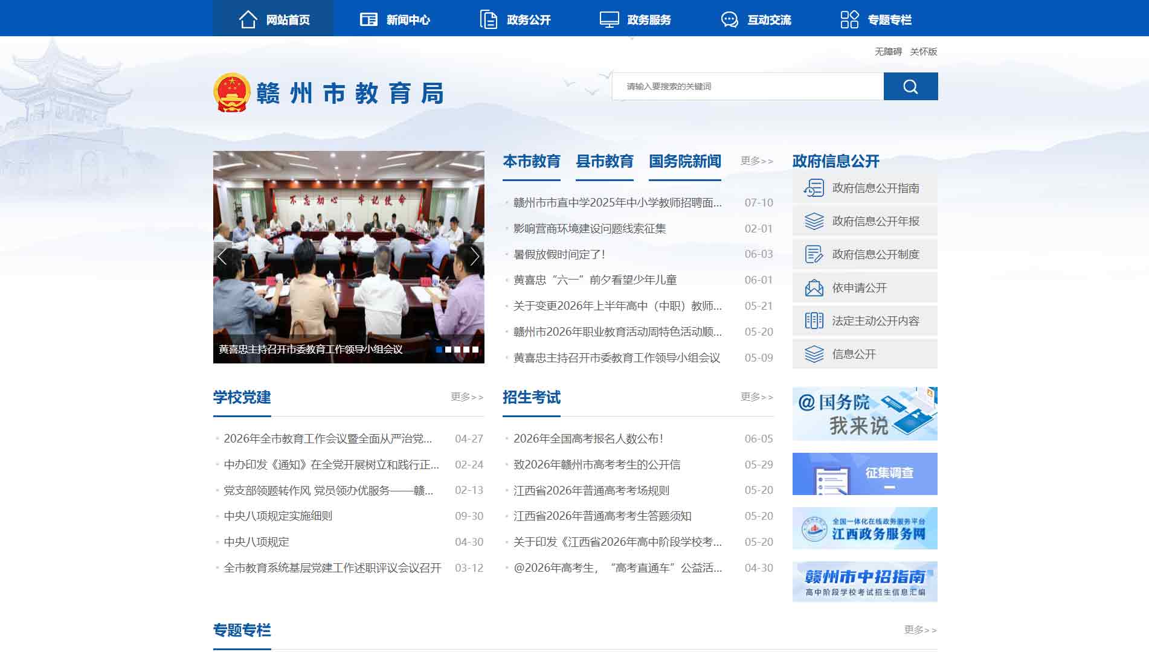
Task: Open article 中央八项规定 dated 04-30
Action: pyautogui.click(x=256, y=542)
